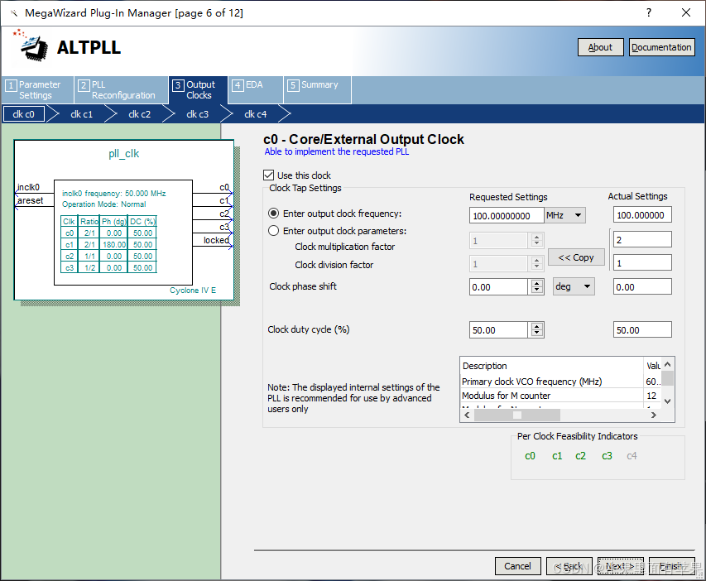This screenshot has height=581, width=706.
Task: Click the horizontal scrollbar thumb
Action: pos(517,415)
